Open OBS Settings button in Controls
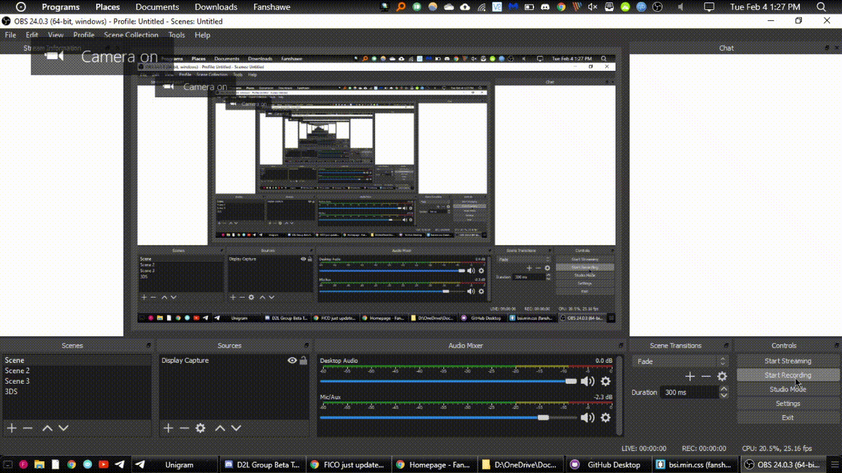The image size is (842, 473). (x=787, y=403)
